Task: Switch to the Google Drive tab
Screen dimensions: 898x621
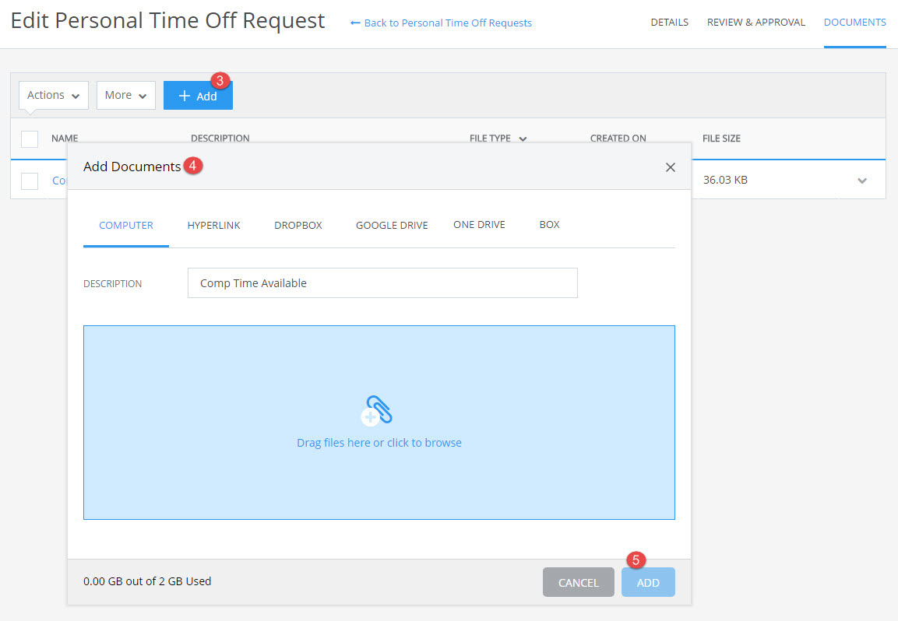Action: coord(391,225)
